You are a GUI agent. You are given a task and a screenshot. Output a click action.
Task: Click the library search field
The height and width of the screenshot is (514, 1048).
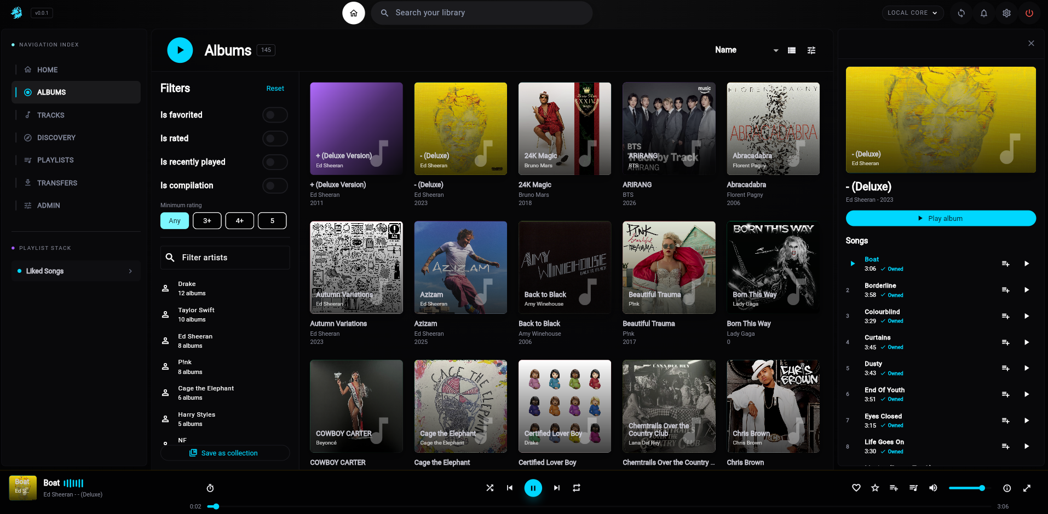(x=482, y=13)
